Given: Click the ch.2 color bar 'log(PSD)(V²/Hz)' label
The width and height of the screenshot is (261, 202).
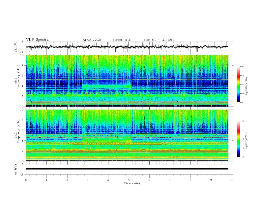Looking at the screenshot, I should coord(247,141).
